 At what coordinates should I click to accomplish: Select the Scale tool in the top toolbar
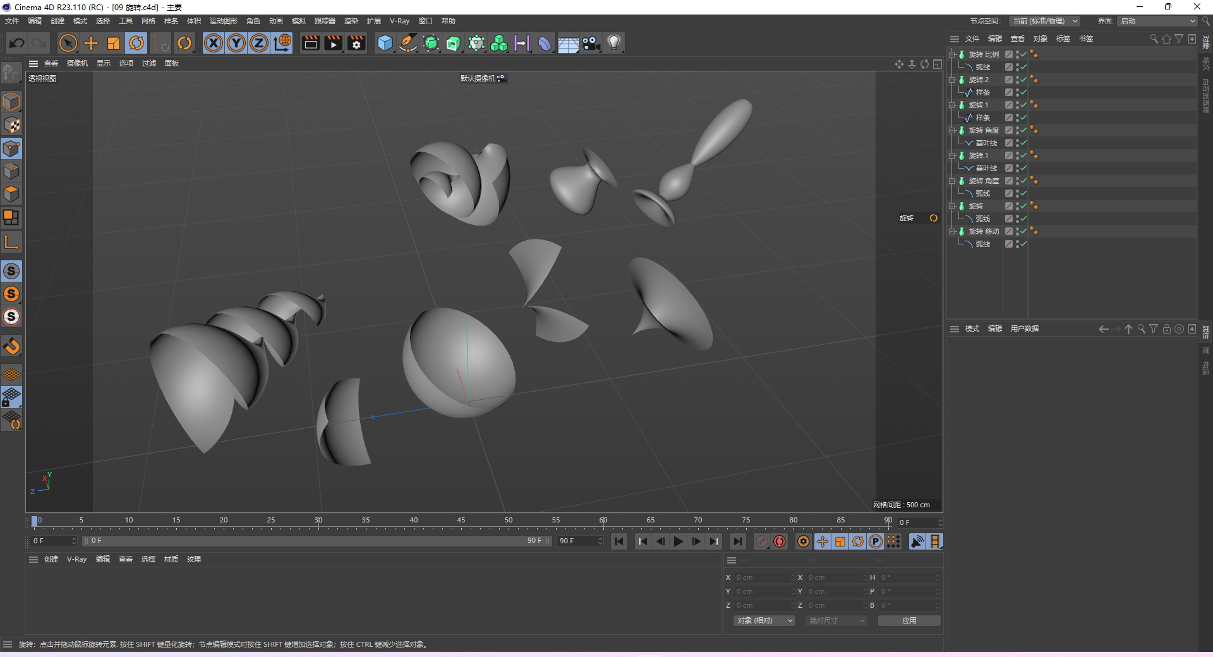[x=114, y=43]
